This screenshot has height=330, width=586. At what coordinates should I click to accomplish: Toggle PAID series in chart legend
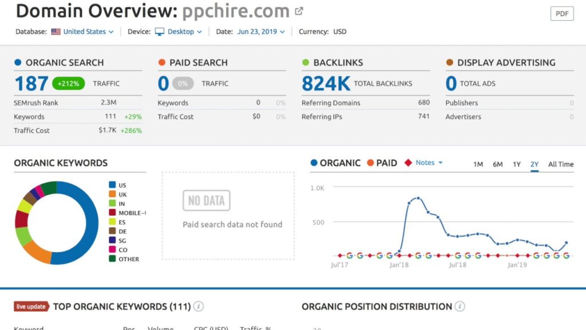click(382, 163)
